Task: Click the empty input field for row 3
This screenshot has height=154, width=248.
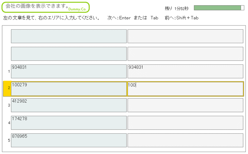Action: 185,105
